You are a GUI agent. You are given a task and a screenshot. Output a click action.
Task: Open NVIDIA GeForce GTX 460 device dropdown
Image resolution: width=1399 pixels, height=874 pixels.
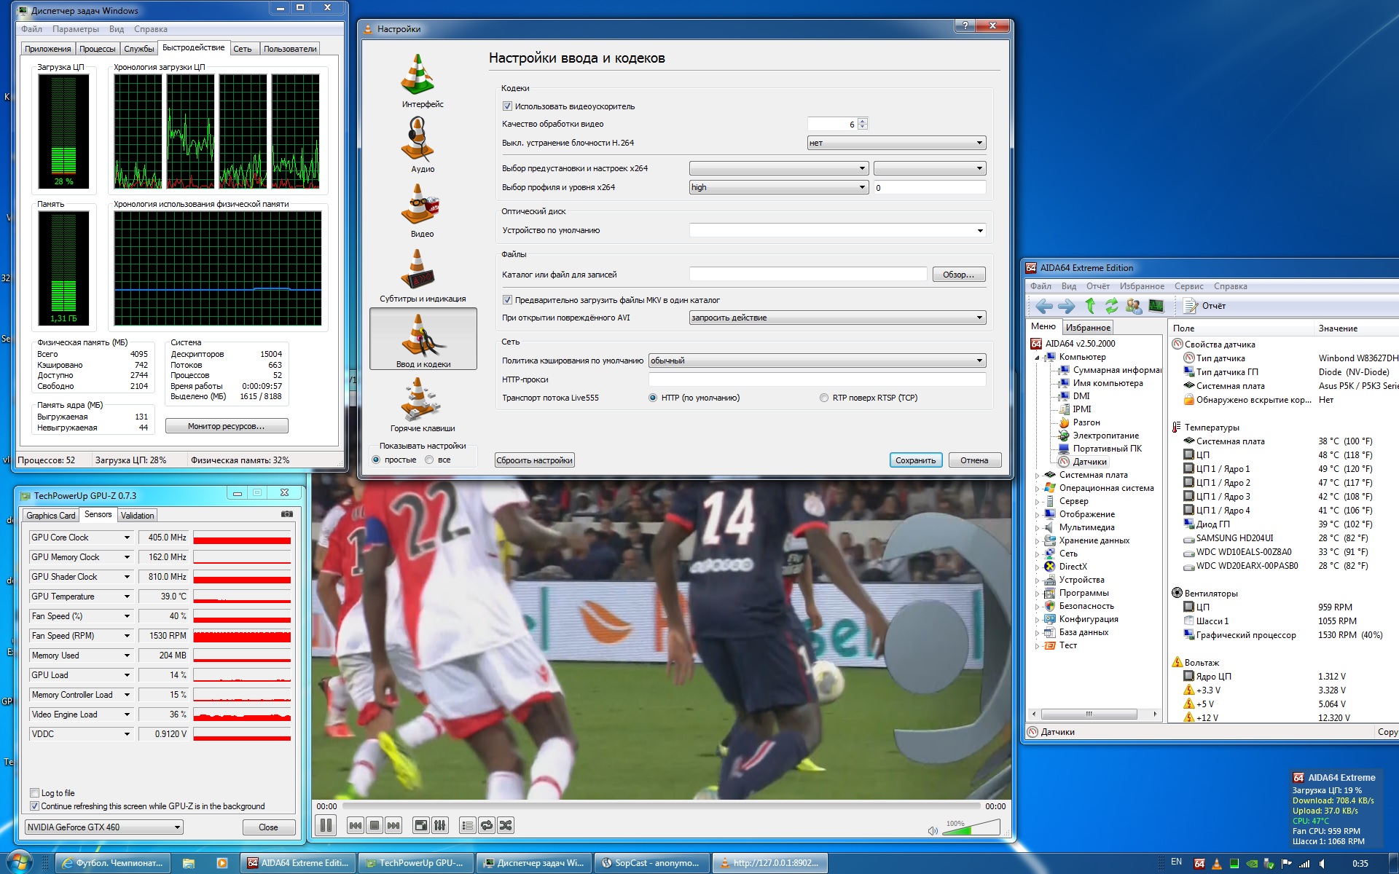103,827
